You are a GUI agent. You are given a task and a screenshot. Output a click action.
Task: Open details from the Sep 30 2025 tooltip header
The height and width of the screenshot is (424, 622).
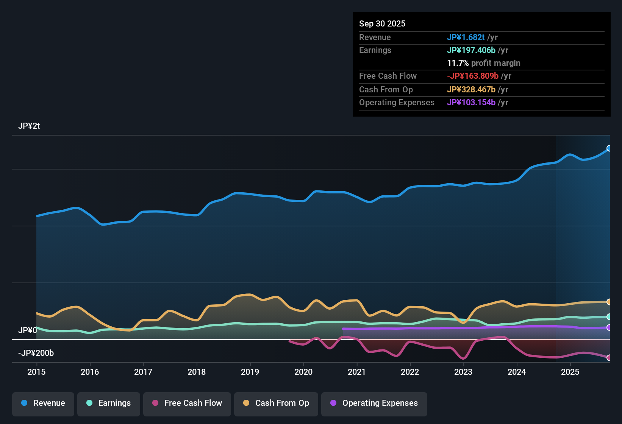(x=382, y=23)
